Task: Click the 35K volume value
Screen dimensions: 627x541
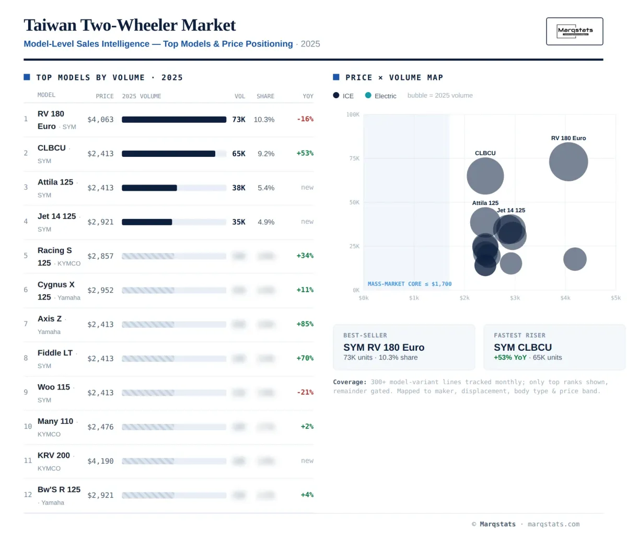Action: (239, 222)
